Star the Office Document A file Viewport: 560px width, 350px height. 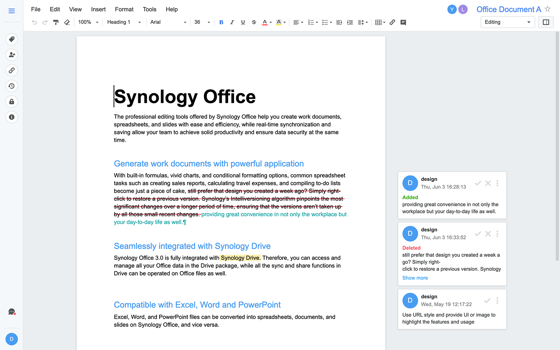click(x=548, y=9)
